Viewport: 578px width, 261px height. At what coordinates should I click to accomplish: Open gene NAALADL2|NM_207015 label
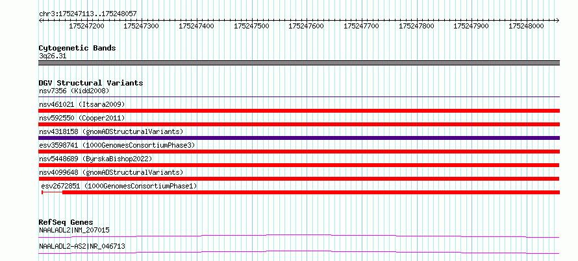tap(74, 231)
